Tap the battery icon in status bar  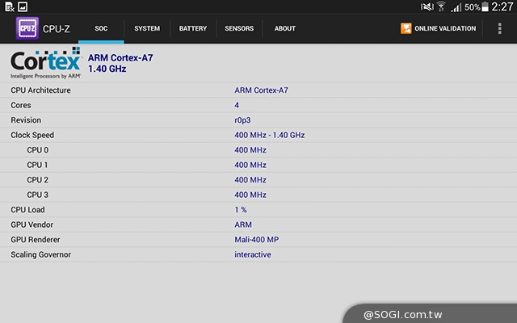(483, 6)
